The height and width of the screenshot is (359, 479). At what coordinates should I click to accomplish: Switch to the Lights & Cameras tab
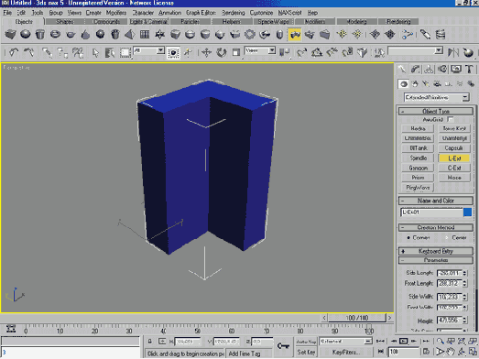(x=148, y=22)
